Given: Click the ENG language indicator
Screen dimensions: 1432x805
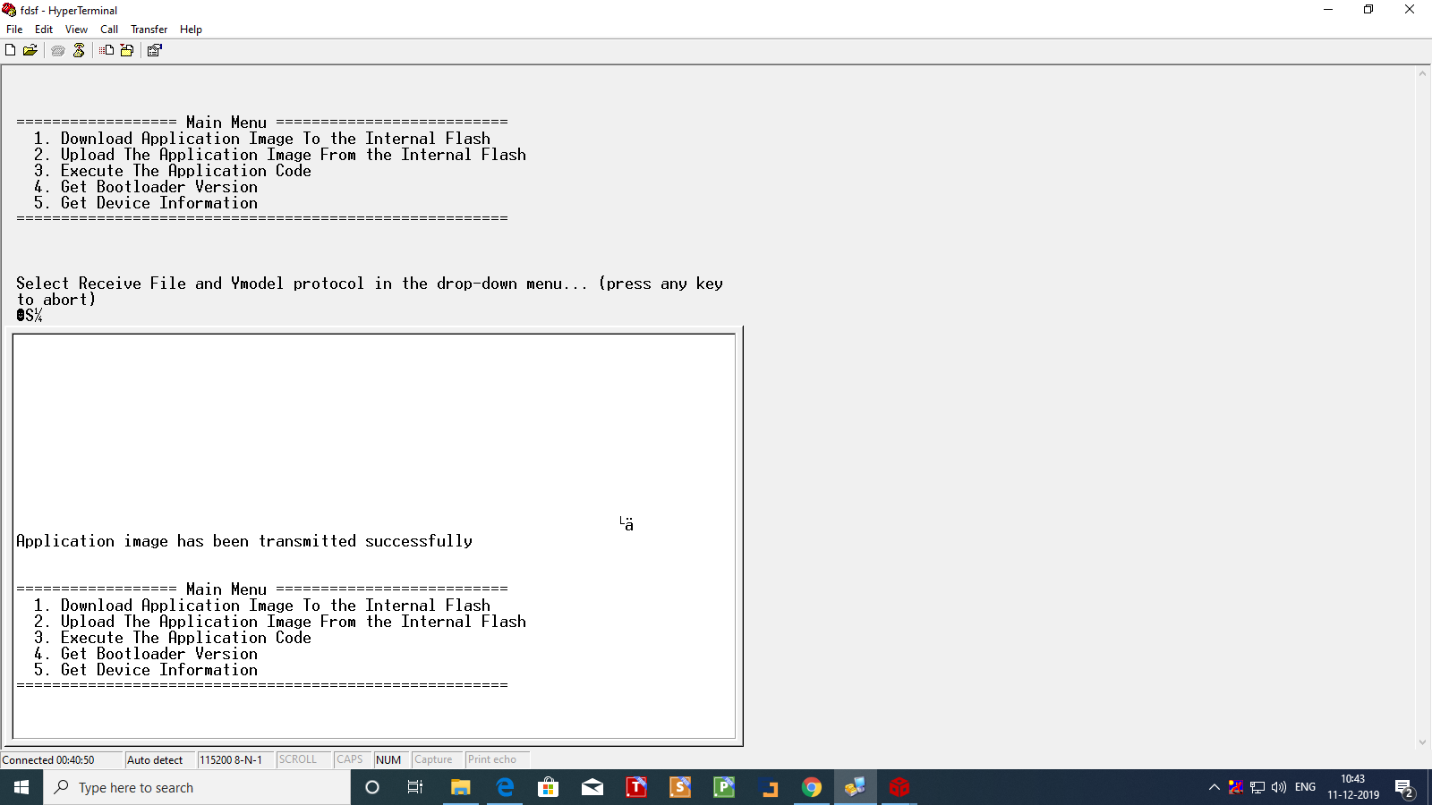Looking at the screenshot, I should [1306, 787].
